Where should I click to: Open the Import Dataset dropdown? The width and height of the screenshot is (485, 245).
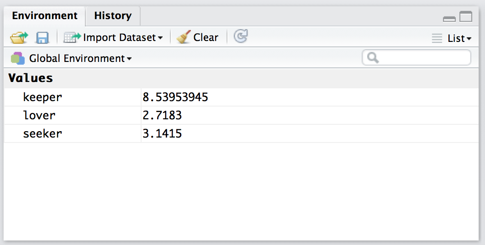pyautogui.click(x=113, y=37)
